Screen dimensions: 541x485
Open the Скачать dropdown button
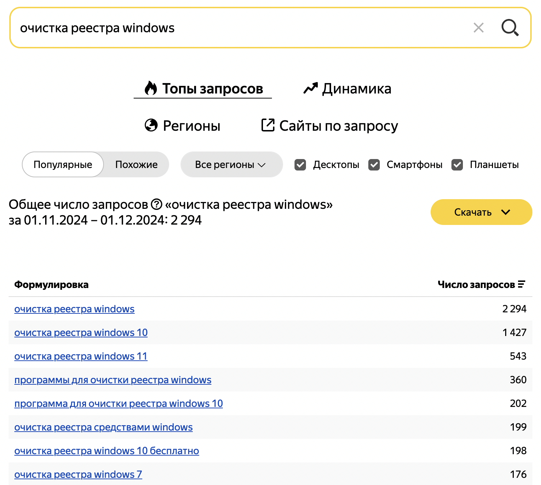tap(481, 212)
